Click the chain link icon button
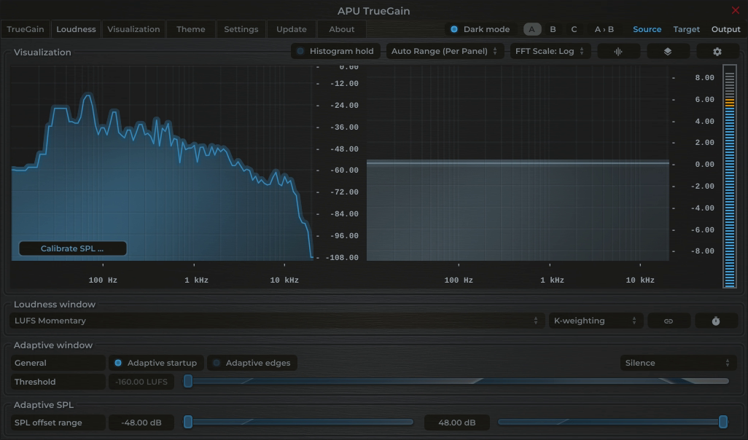 (668, 321)
